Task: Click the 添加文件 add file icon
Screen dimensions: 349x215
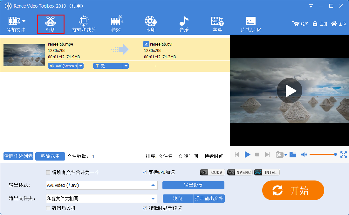Action: coord(14,21)
